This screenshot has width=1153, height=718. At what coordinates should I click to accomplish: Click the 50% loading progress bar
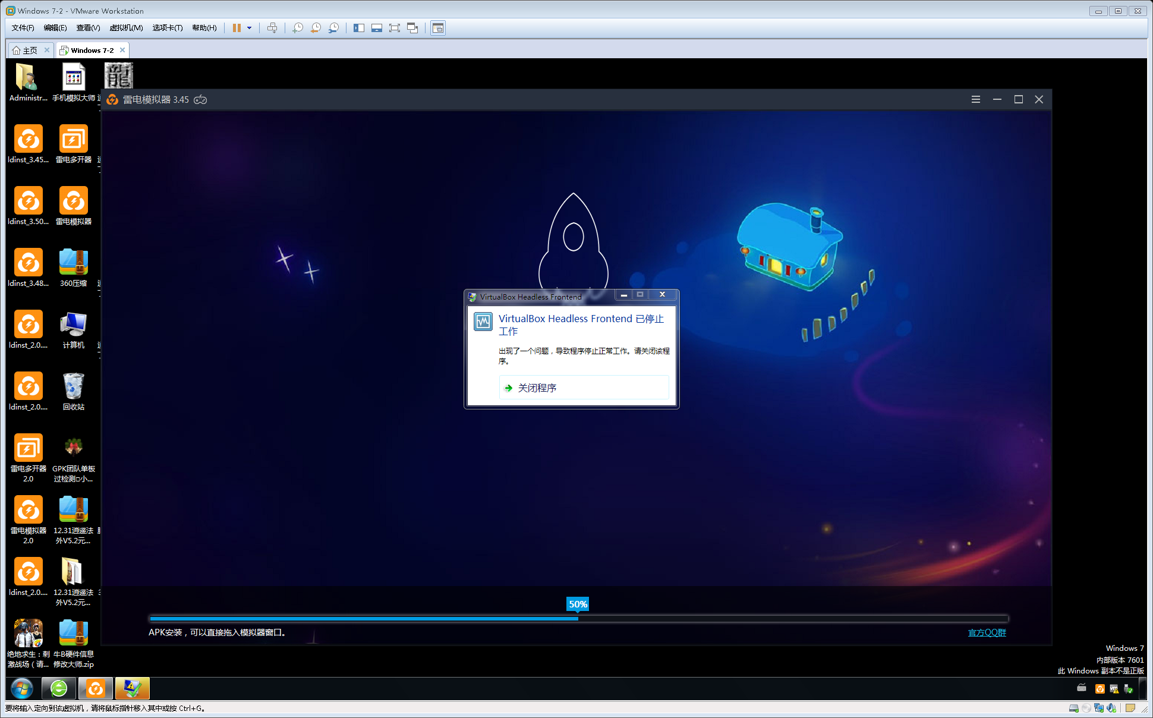(x=578, y=618)
